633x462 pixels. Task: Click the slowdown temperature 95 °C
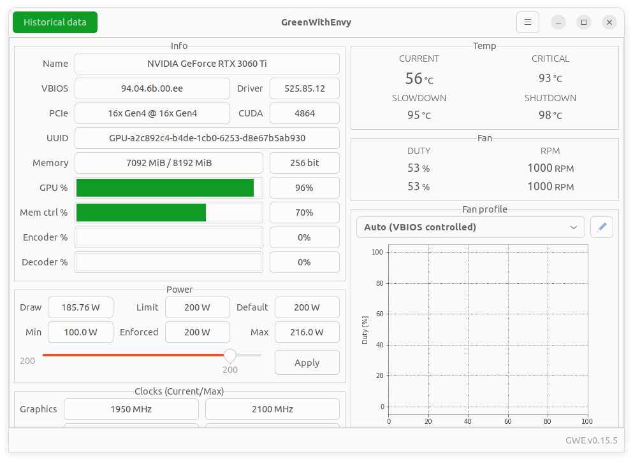tap(419, 115)
